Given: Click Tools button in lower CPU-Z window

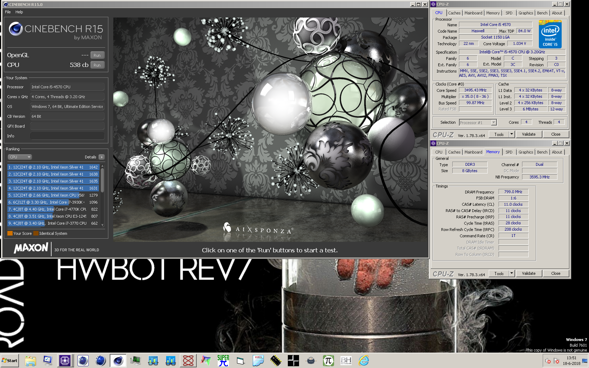Looking at the screenshot, I should click(x=499, y=273).
